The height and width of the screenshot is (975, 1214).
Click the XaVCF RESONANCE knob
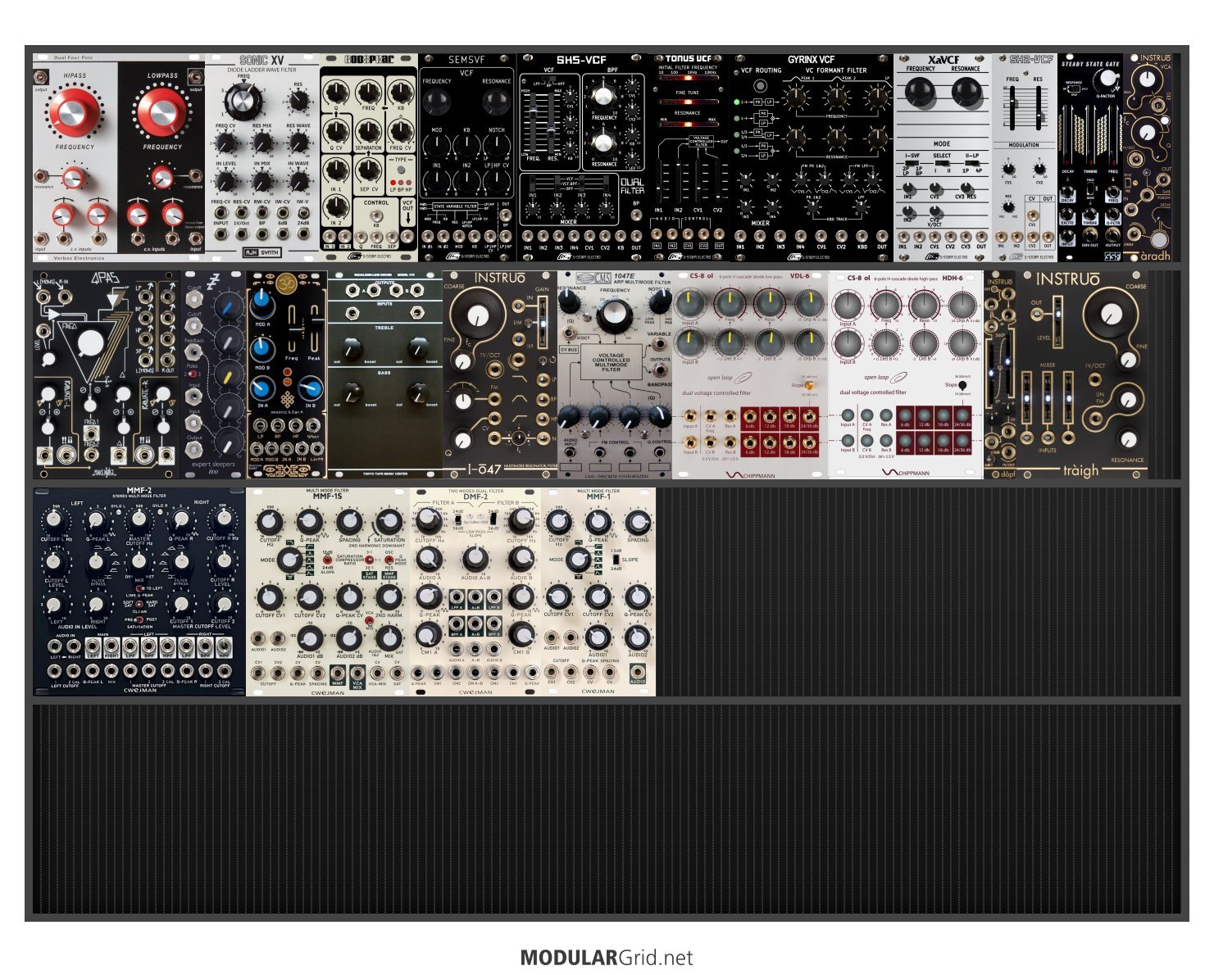966,93
